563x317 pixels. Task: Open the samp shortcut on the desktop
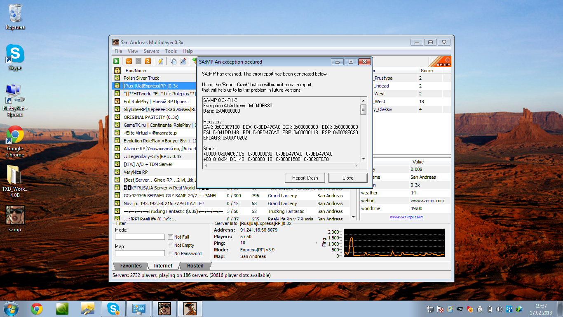[15, 215]
